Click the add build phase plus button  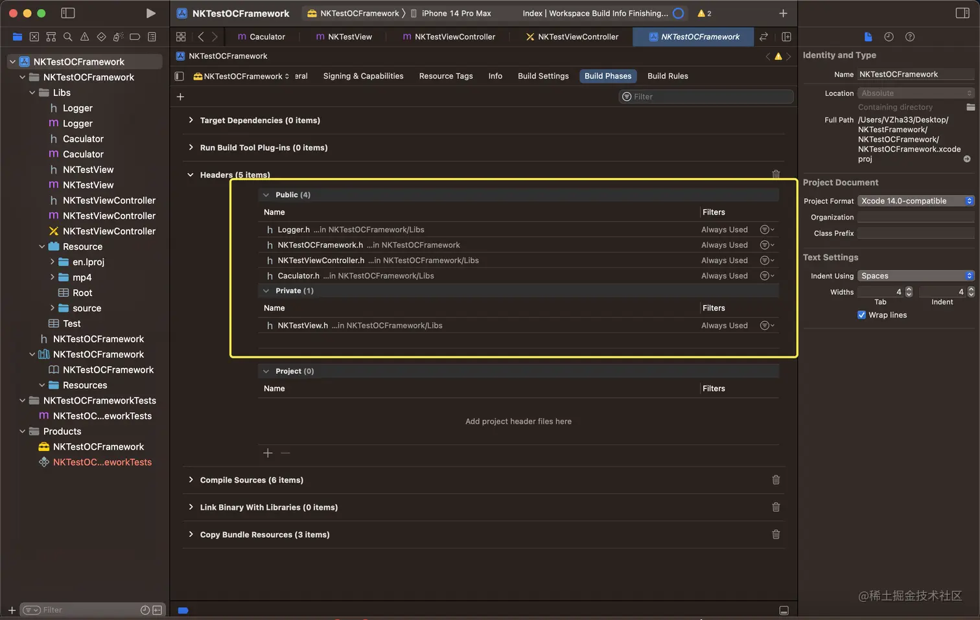coord(180,97)
